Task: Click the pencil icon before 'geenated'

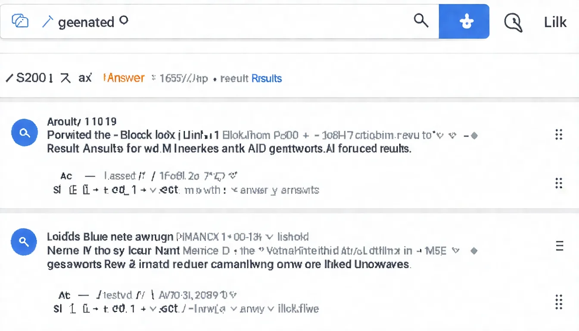Action: 47,22
